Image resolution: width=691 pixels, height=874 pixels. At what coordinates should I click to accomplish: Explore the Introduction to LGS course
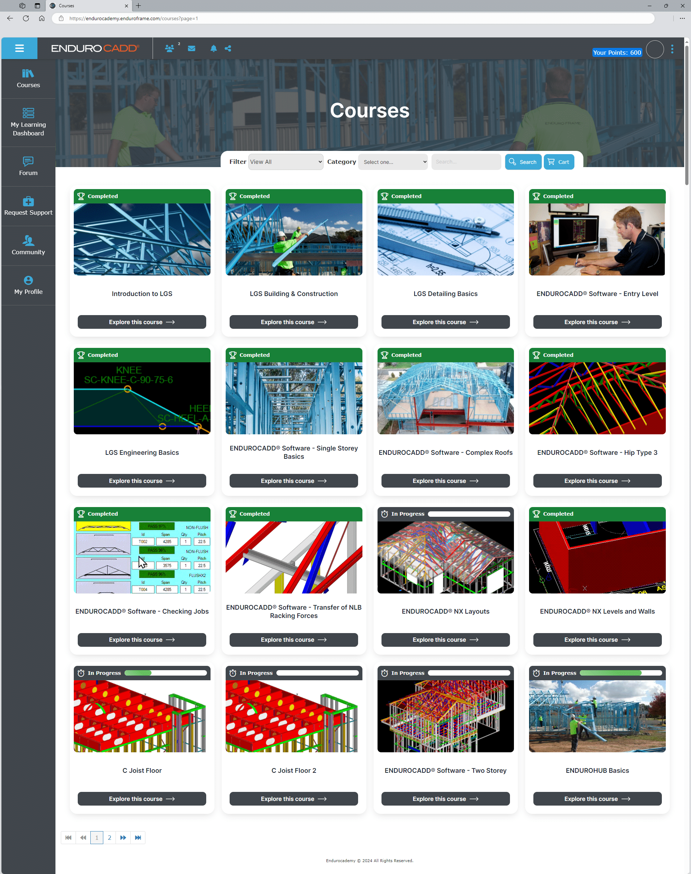tap(141, 322)
